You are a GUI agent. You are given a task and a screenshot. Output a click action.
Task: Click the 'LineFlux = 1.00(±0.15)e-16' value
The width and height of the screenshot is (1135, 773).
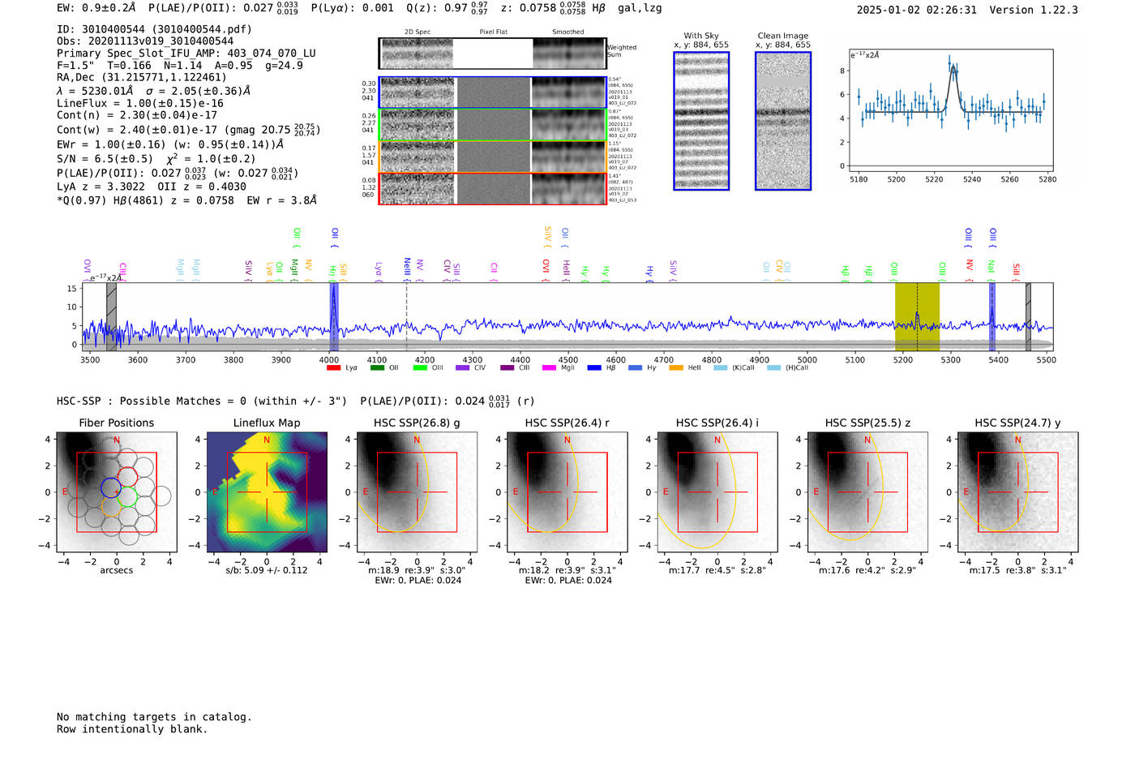pos(140,104)
